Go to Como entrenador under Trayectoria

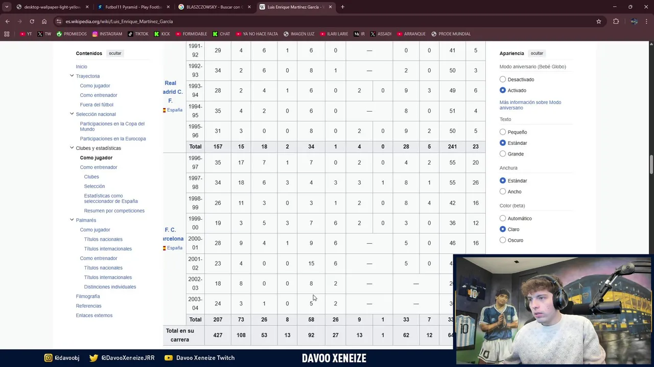click(99, 95)
